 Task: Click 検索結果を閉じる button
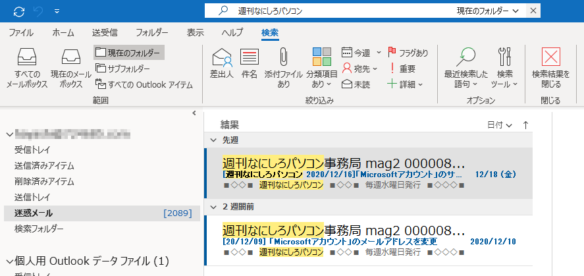click(551, 68)
